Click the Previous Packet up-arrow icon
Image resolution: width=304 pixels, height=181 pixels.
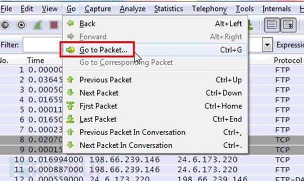[x=70, y=79]
